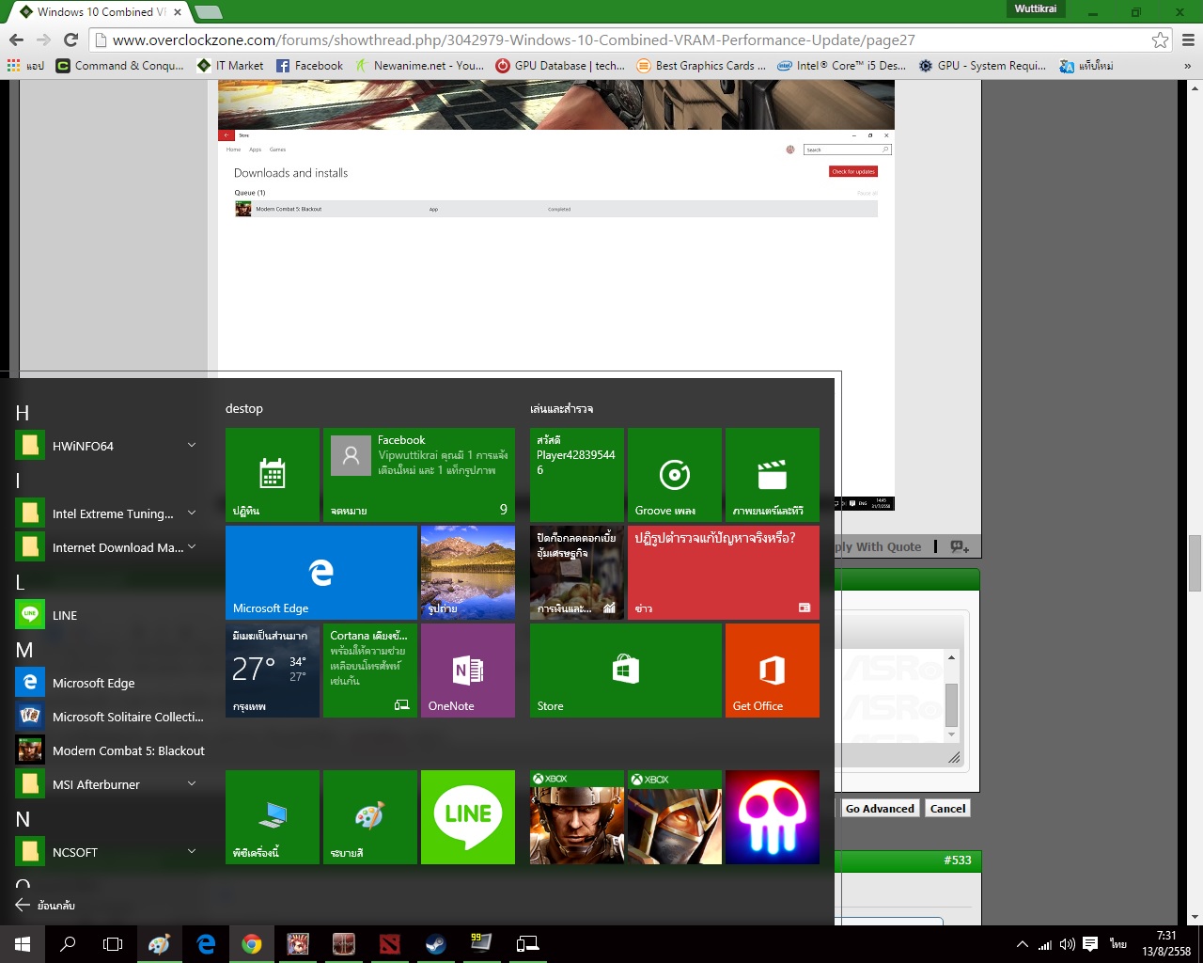Open the Command & Conquer bookmark
Image resolution: width=1203 pixels, height=963 pixels.
pos(120,66)
